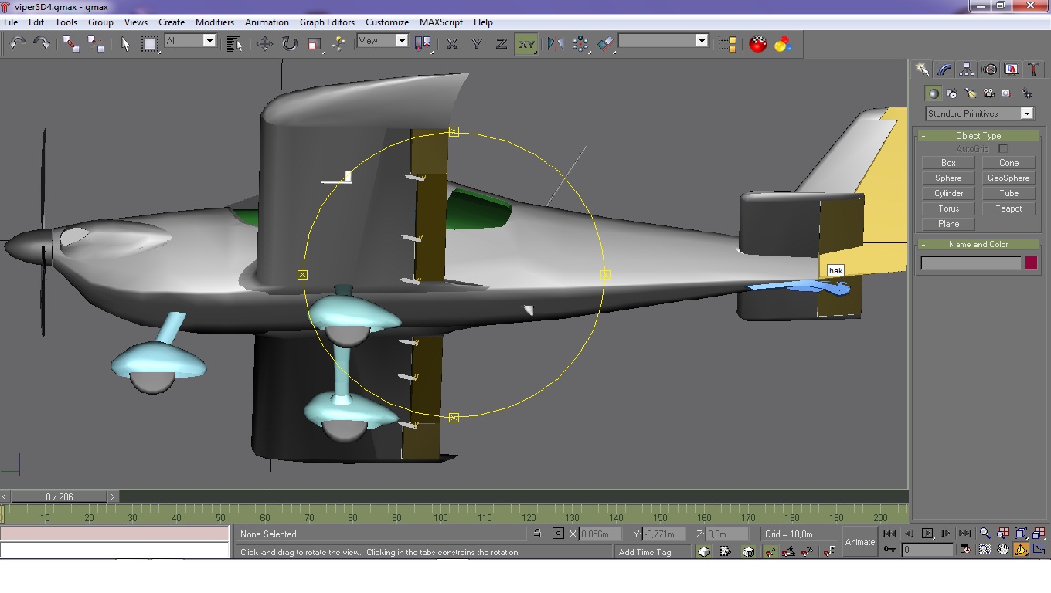Activate the Select and Rotate tool
Viewport: 1051px width, 593px height.
tap(290, 44)
